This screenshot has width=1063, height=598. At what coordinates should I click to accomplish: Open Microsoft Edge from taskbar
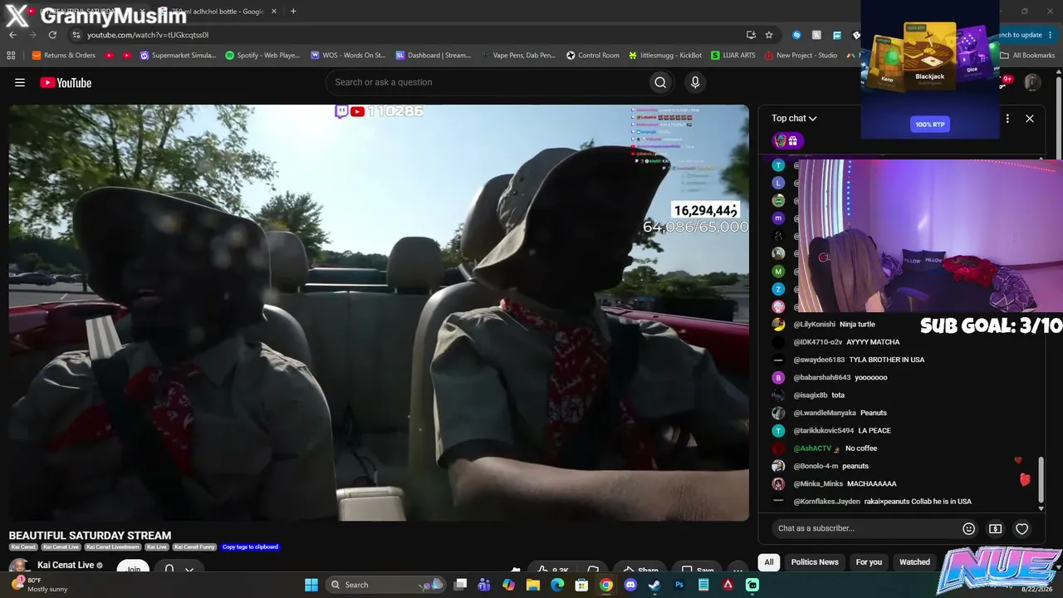pos(557,585)
